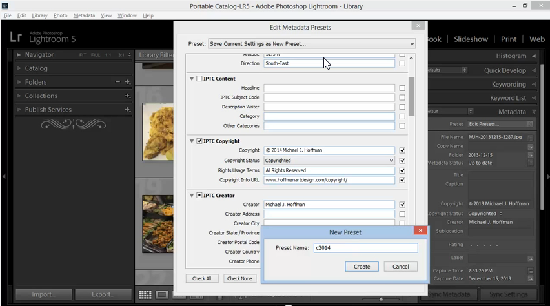Viewport: 550px width, 306px height.
Task: Collapse the IPTC Content section triangle
Action: [192, 79]
